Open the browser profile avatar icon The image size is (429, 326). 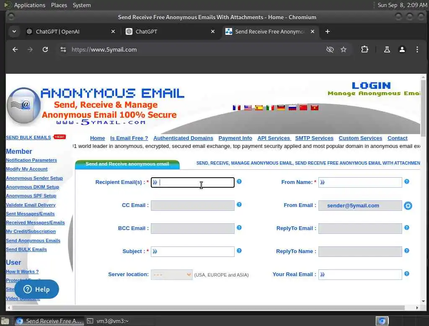(x=402, y=49)
